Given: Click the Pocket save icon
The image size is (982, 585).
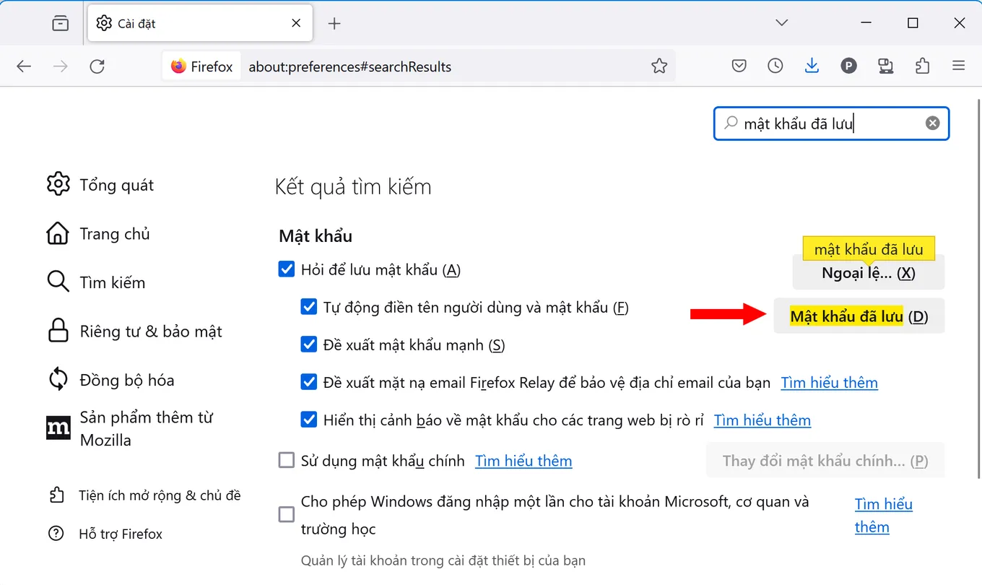Looking at the screenshot, I should 739,66.
